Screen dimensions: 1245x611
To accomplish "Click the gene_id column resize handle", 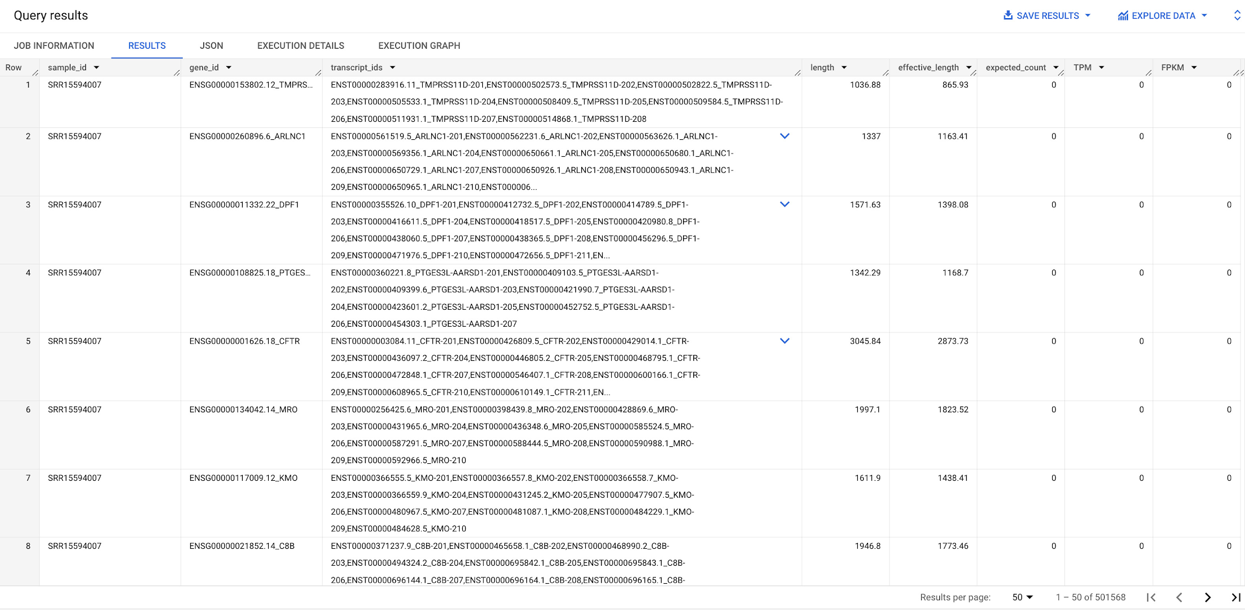I will [x=319, y=72].
